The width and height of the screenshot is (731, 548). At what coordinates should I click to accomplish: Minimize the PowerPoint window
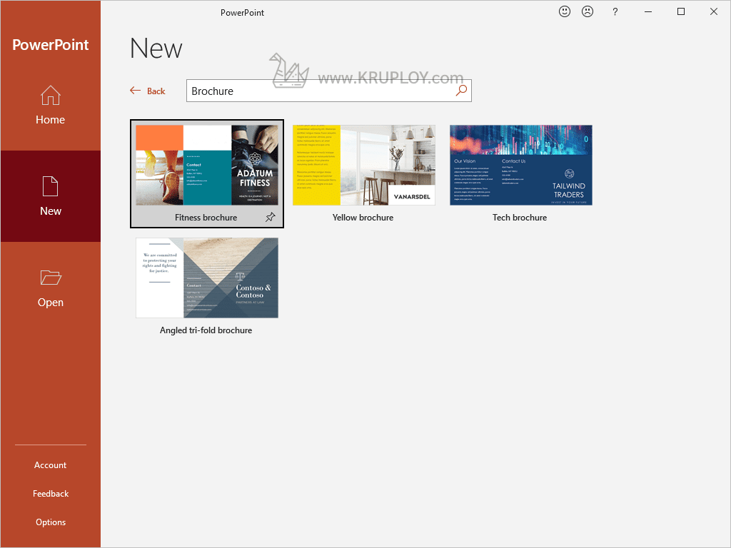[x=648, y=11]
